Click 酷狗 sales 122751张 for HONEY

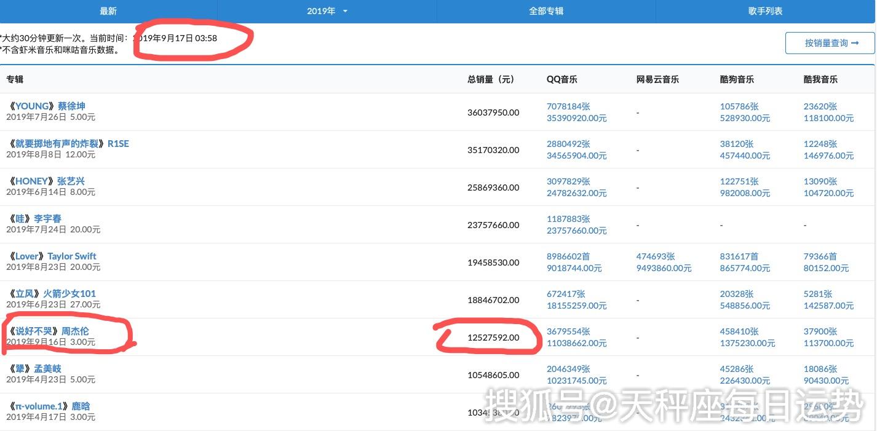pos(739,181)
